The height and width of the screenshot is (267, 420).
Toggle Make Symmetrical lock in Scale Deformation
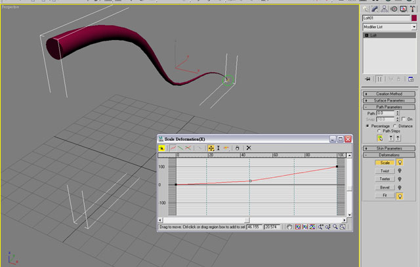pos(161,148)
